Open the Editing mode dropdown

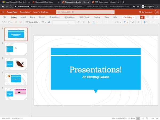[x=129, y=17]
